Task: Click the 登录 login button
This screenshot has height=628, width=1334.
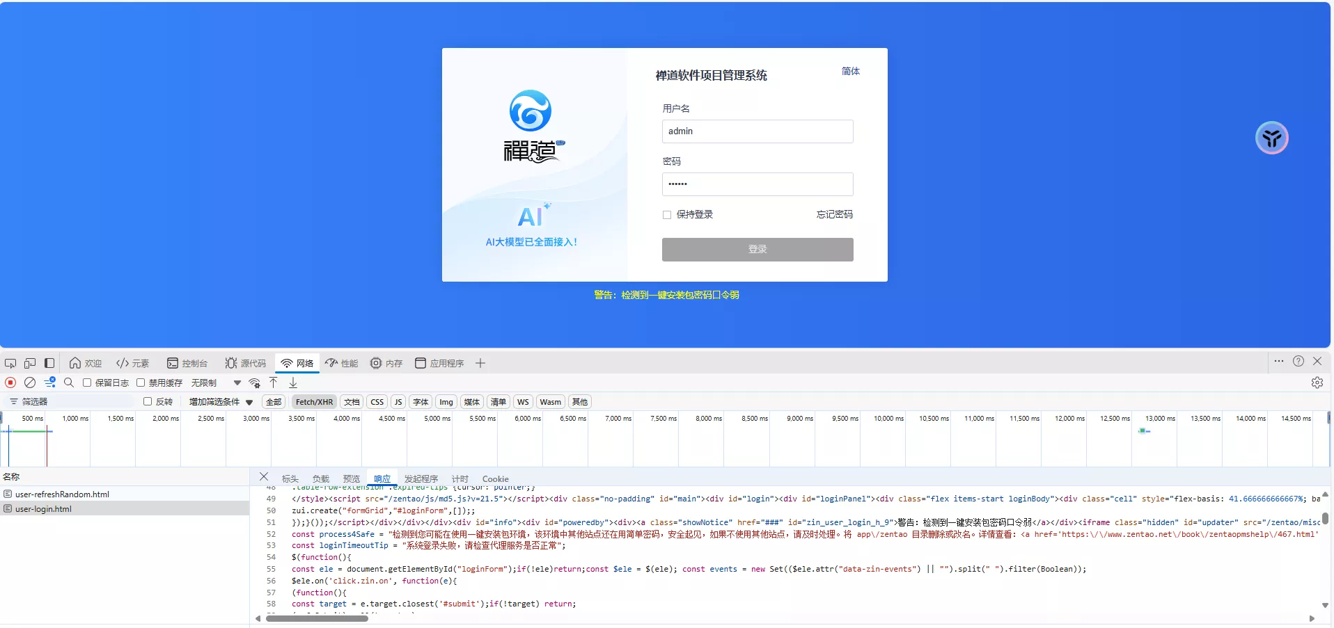Action: (758, 250)
